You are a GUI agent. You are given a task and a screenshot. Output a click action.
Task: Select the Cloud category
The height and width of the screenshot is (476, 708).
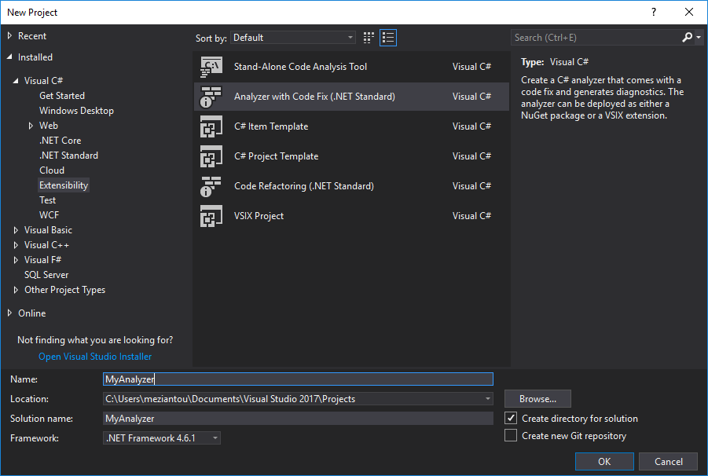tap(52, 170)
